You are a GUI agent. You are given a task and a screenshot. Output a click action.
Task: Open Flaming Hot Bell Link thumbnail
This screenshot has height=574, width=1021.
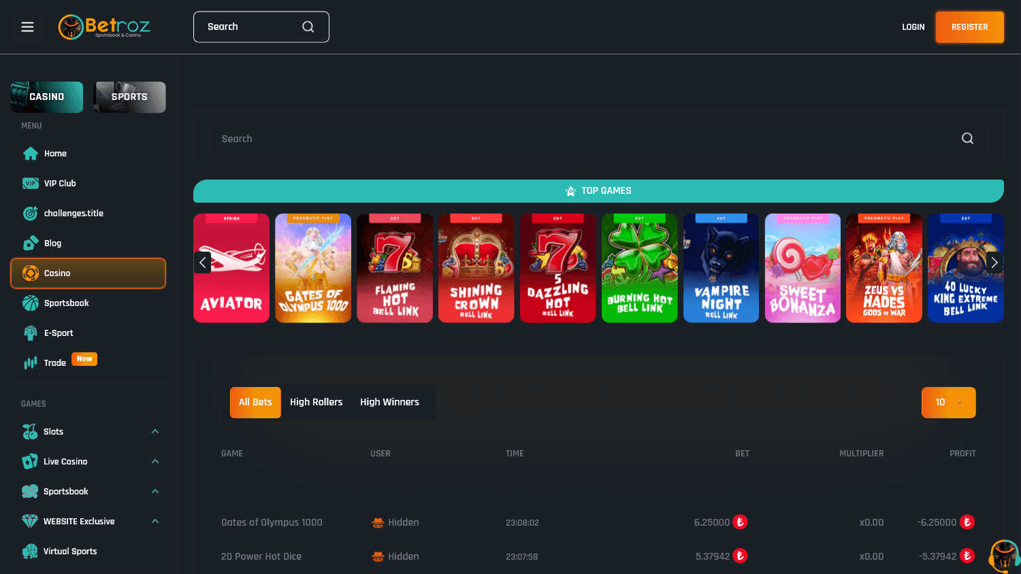395,268
